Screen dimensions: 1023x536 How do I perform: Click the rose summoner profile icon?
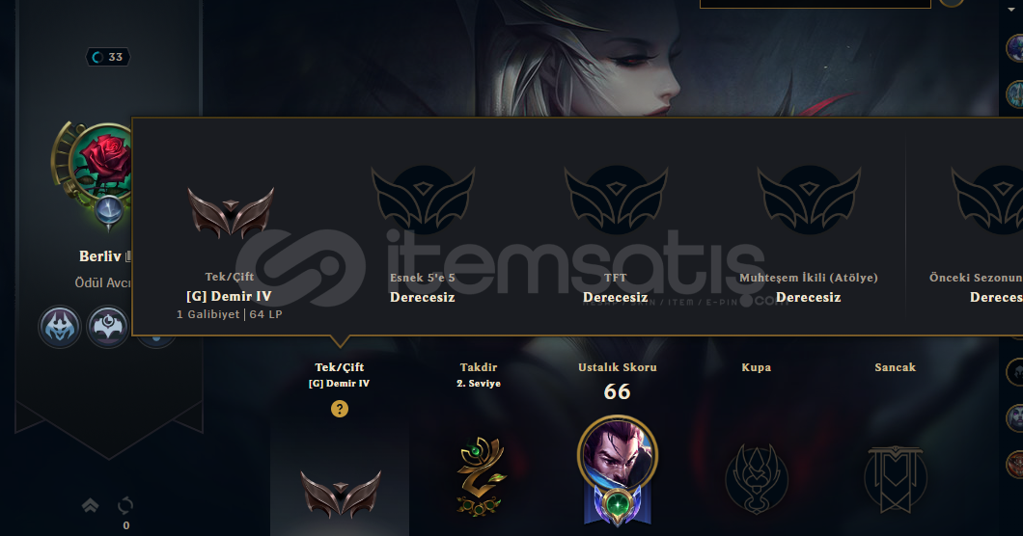click(x=102, y=161)
